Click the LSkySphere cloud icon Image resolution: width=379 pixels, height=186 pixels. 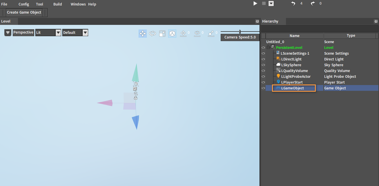[x=278, y=65]
